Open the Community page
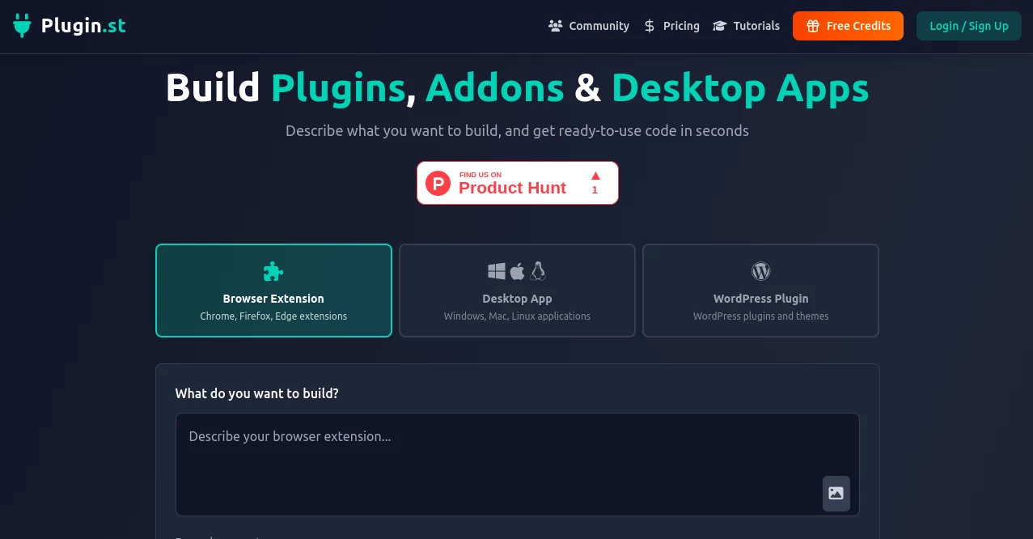 pyautogui.click(x=599, y=25)
